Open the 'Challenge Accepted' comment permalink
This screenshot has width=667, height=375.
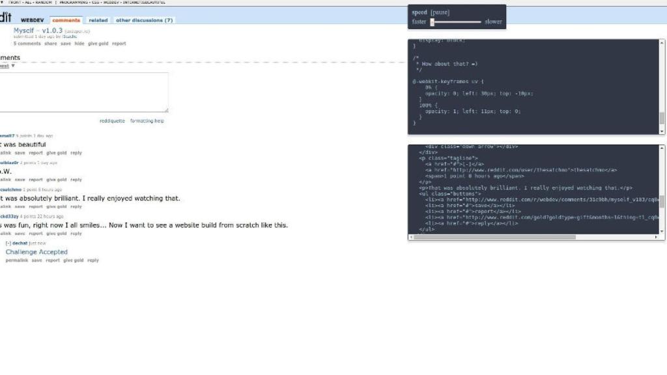(18, 260)
